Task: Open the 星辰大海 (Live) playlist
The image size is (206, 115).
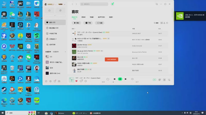Action: tap(55, 73)
